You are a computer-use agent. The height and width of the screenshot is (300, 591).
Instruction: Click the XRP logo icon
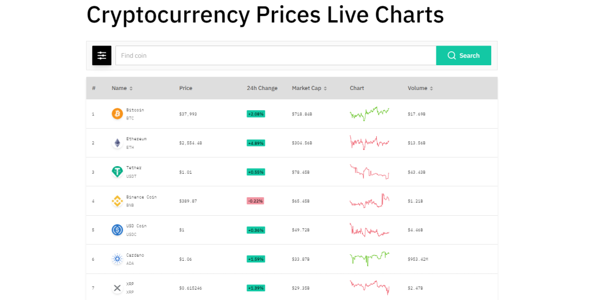point(117,288)
